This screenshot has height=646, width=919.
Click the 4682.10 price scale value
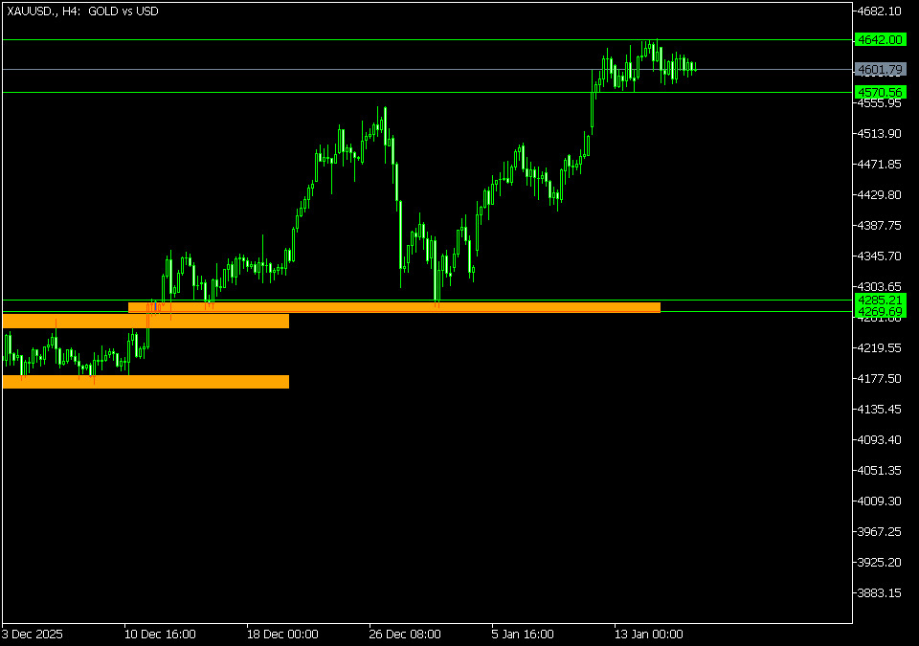tap(881, 11)
